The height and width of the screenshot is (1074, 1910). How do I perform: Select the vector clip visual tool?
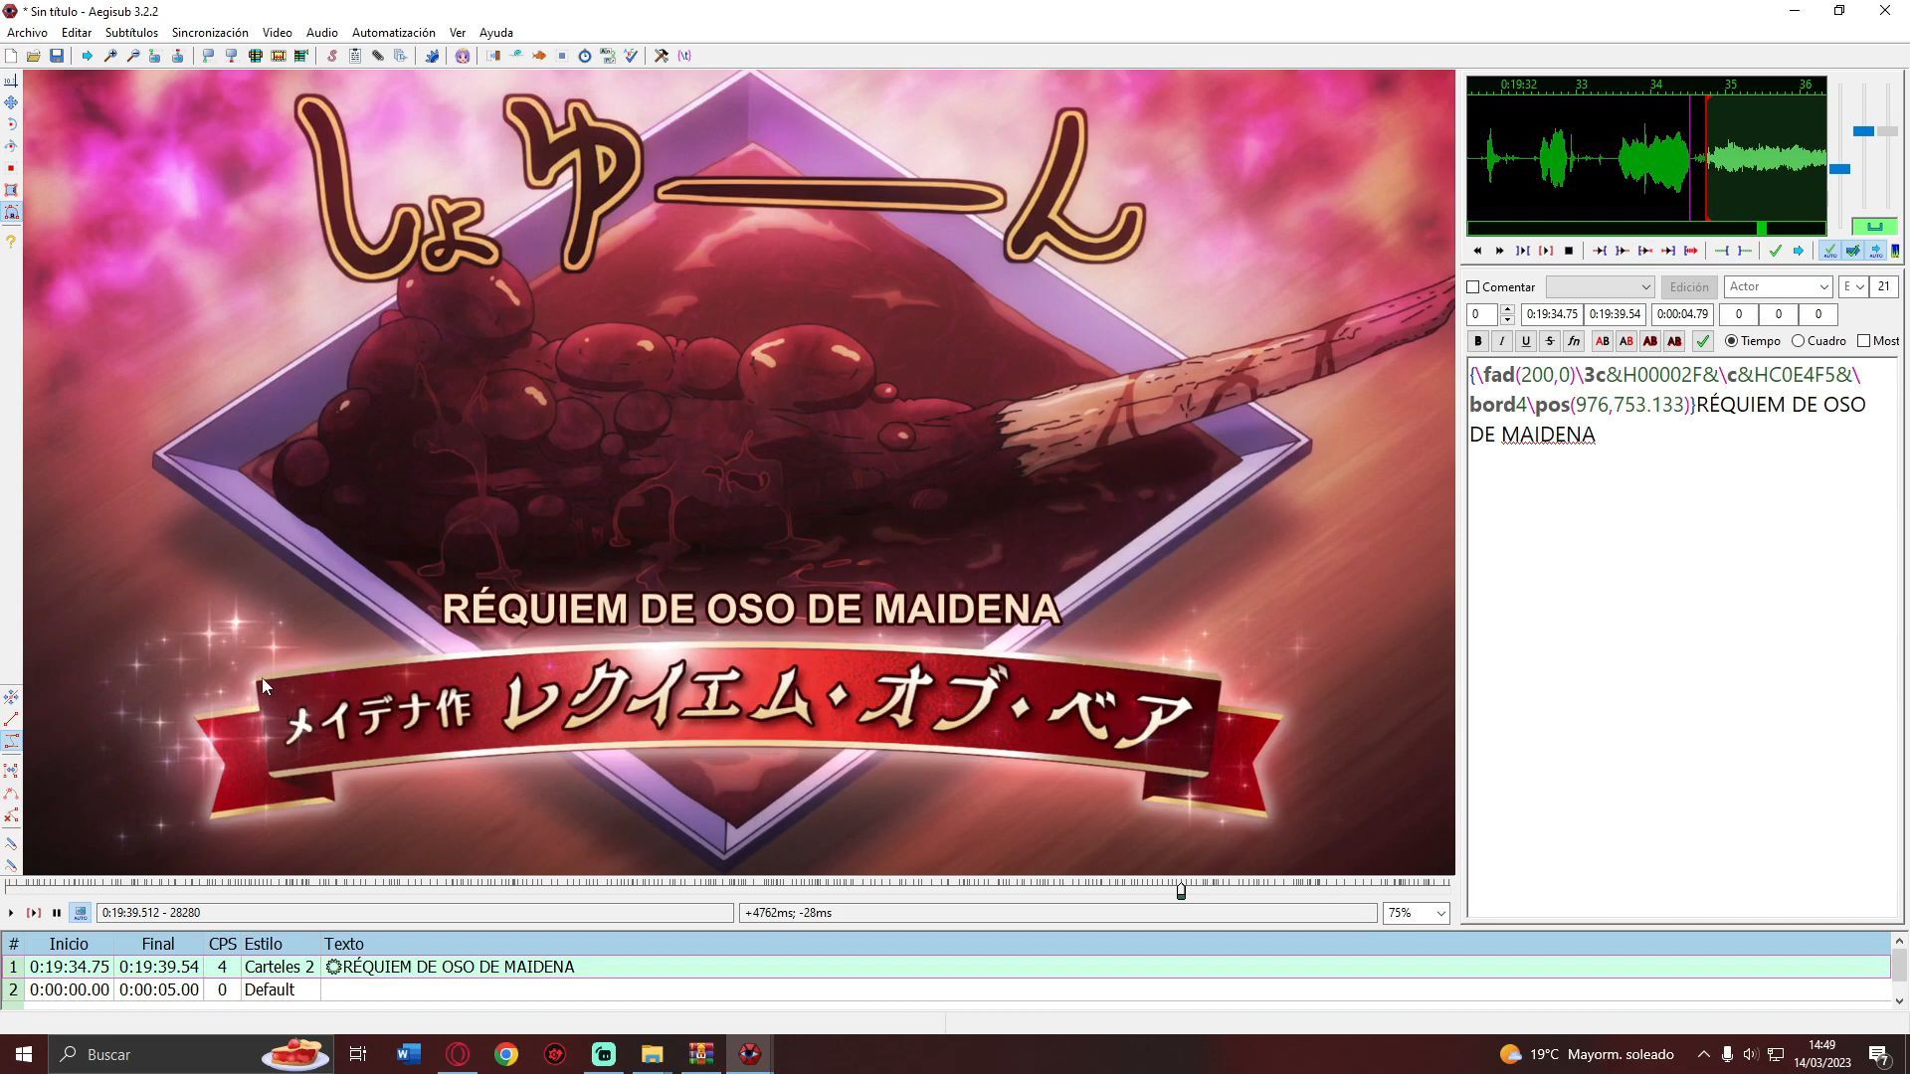click(x=11, y=212)
